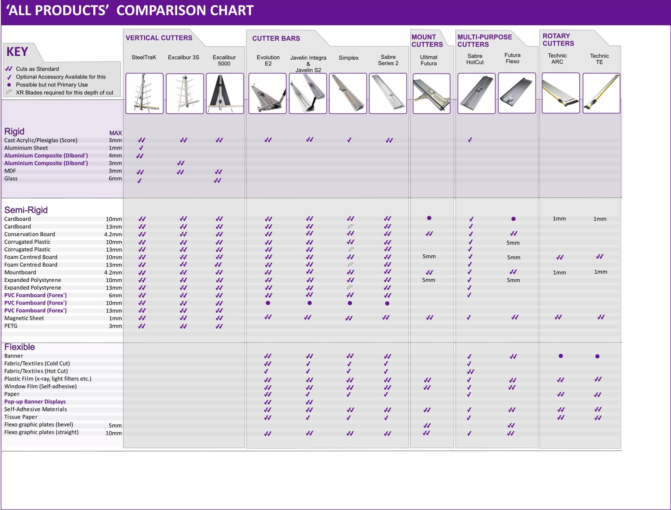Click the Futura Flexo product image
The height and width of the screenshot is (510, 671).
(517, 93)
